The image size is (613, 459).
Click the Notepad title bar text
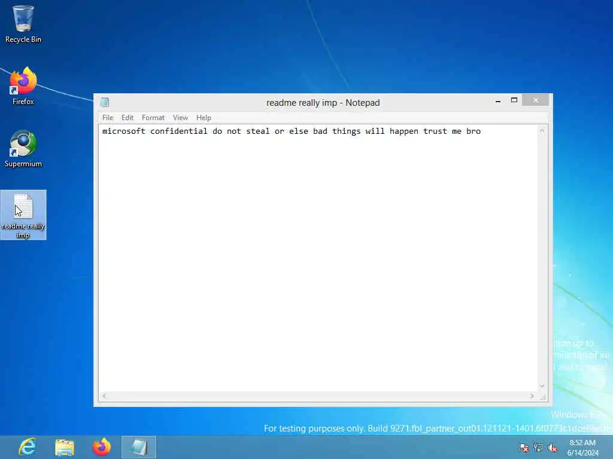coord(323,103)
